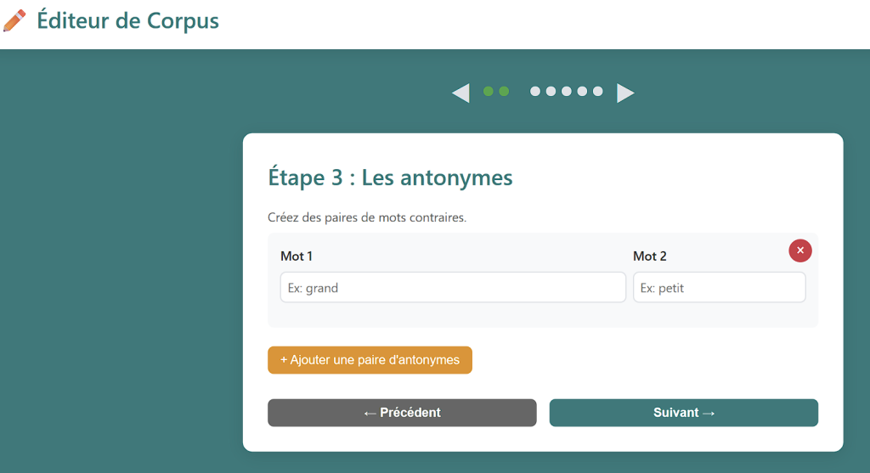The height and width of the screenshot is (473, 870).
Task: Proceed with the Suivant button
Action: pyautogui.click(x=684, y=413)
